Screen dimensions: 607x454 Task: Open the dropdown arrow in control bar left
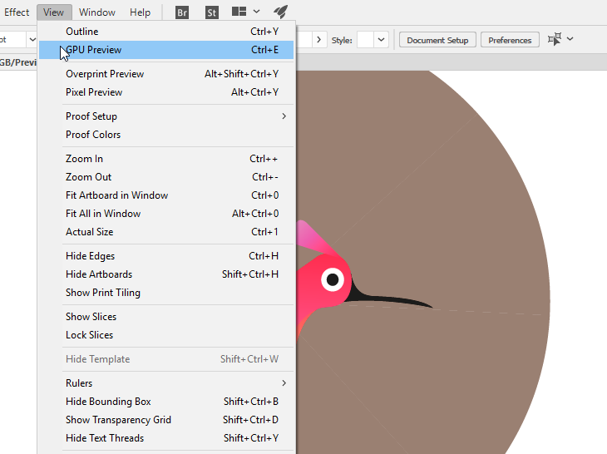[x=32, y=39]
